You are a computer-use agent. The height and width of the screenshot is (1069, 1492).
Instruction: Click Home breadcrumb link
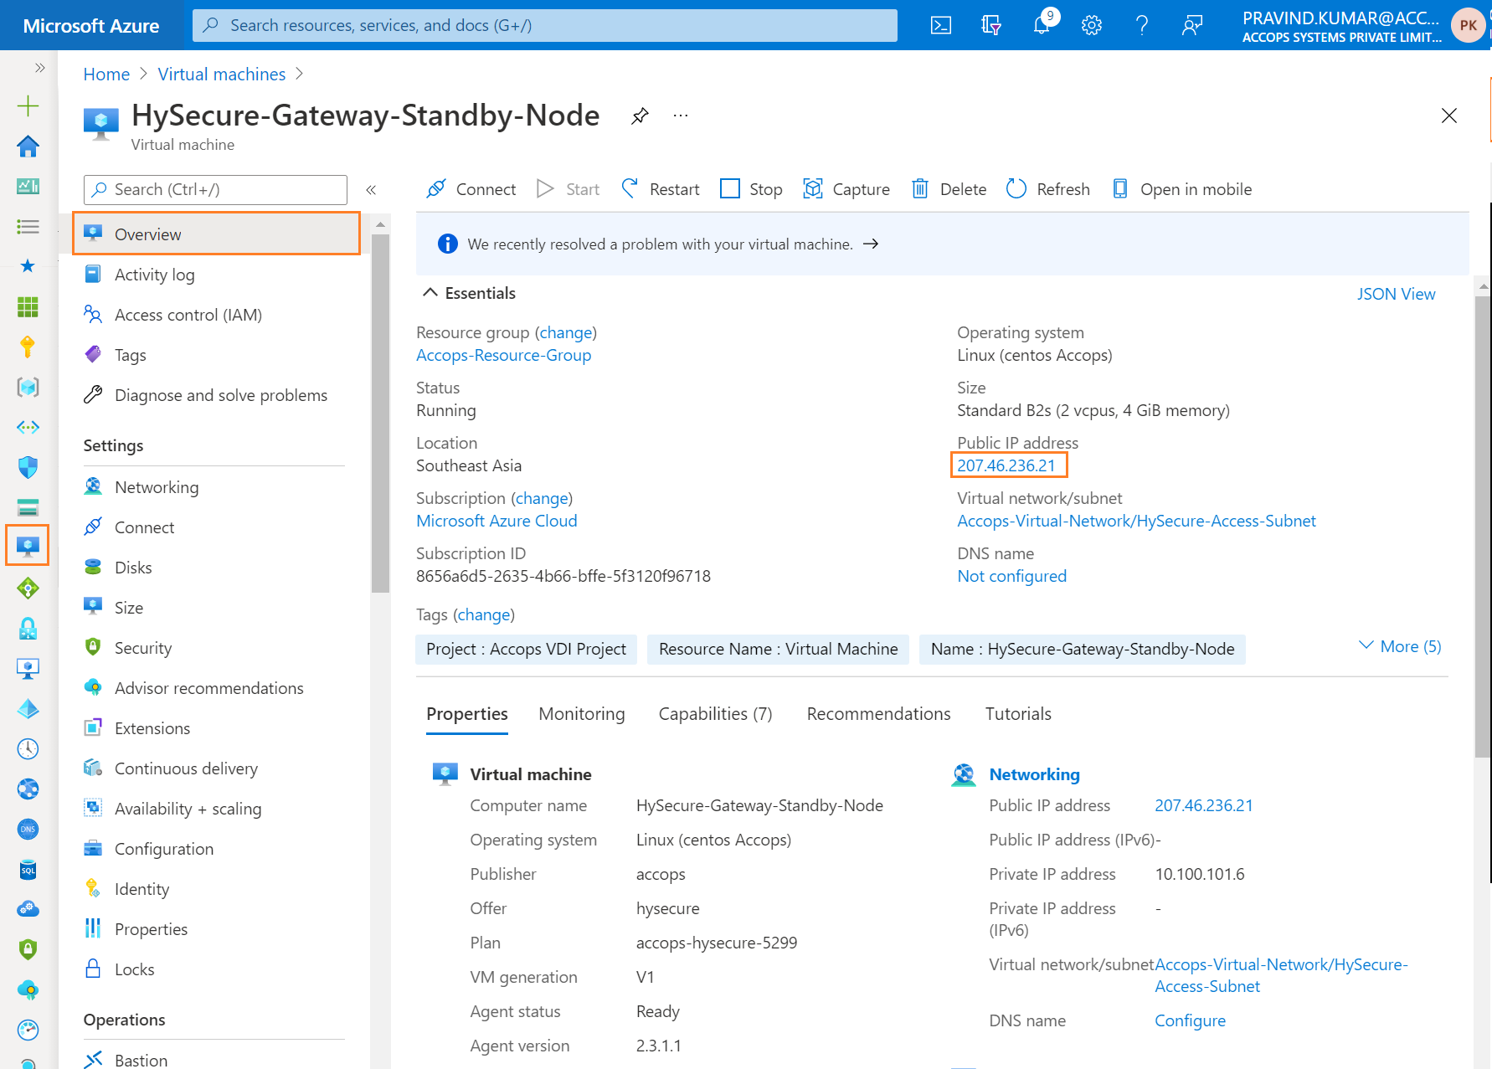point(106,75)
